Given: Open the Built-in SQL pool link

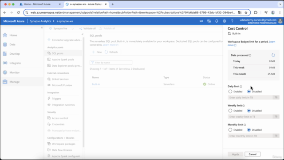Looking at the screenshot, I should pos(96,84).
